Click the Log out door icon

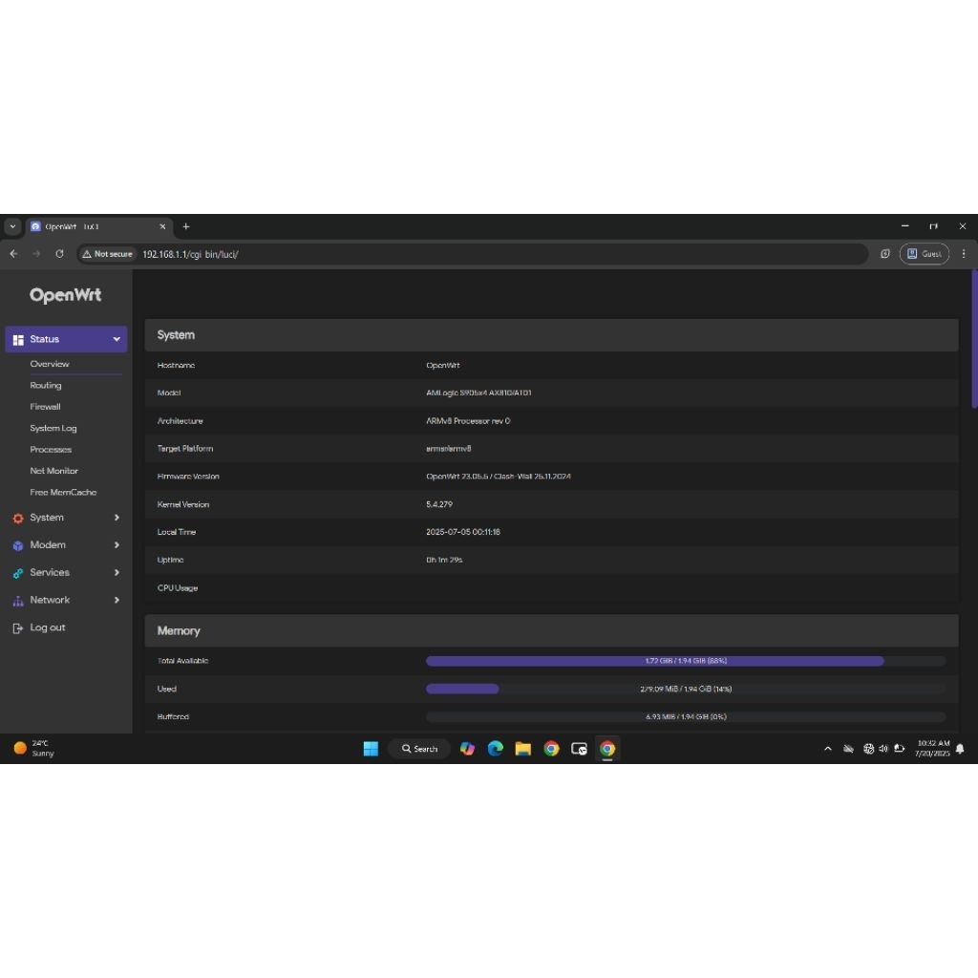tap(18, 628)
